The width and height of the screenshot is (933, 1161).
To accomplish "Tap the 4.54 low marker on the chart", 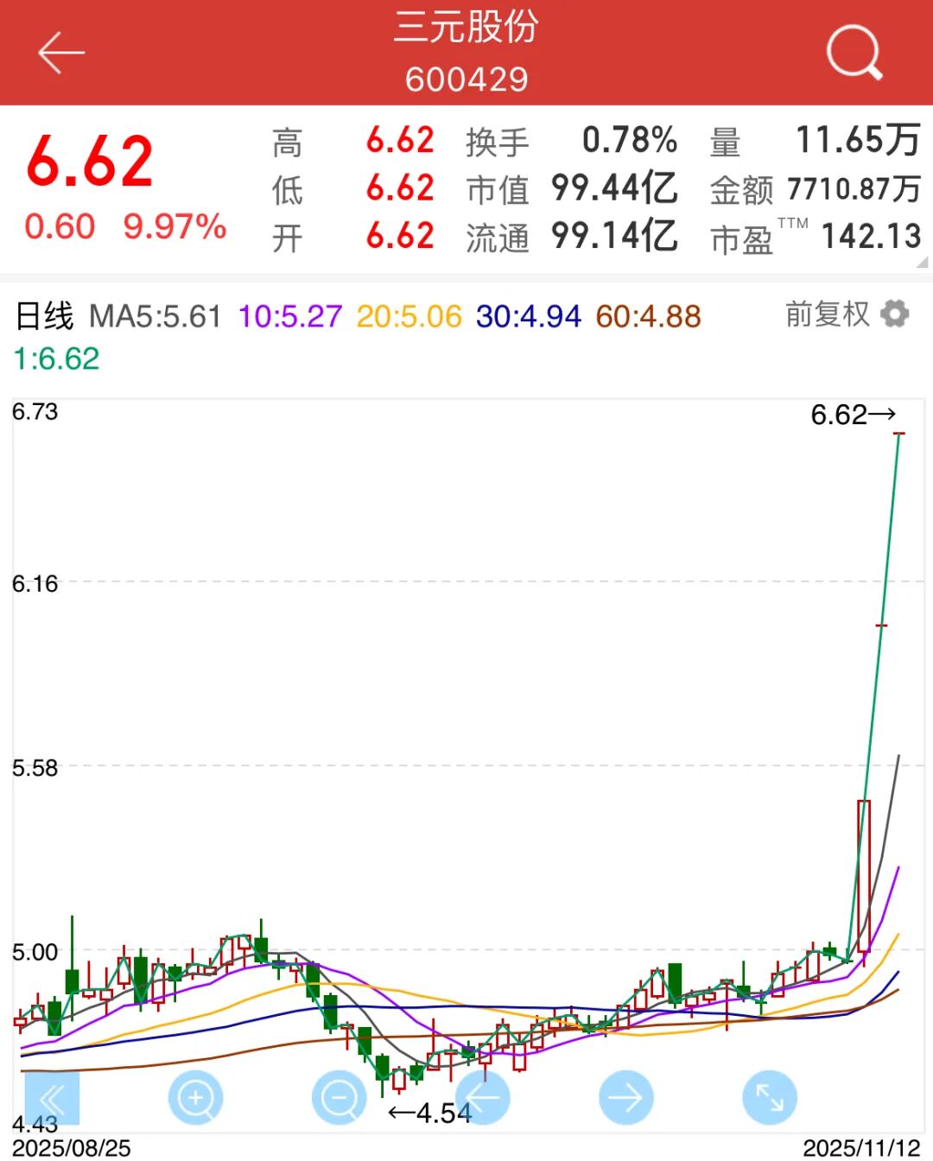I will (430, 1113).
